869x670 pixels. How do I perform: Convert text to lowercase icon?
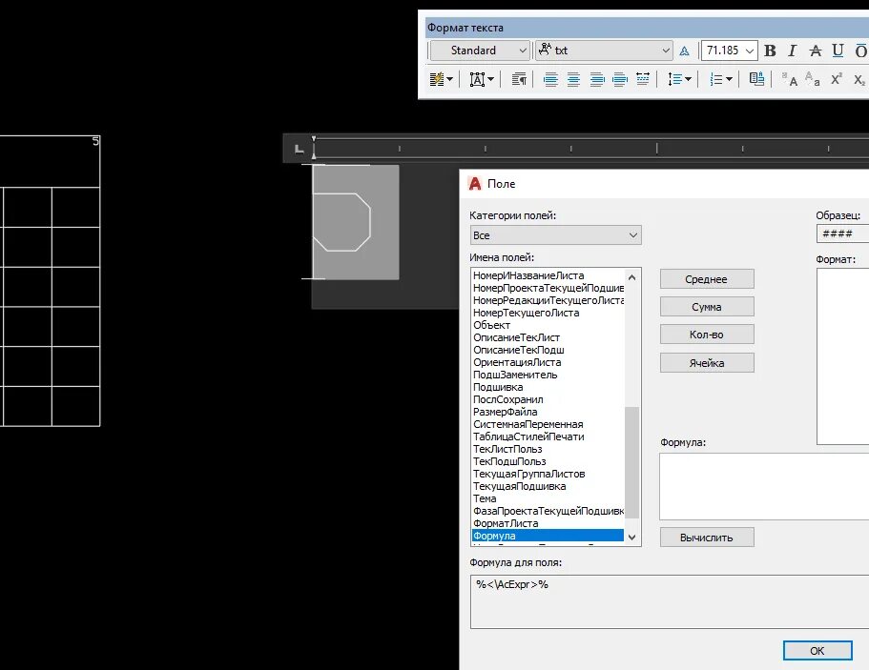coord(813,79)
